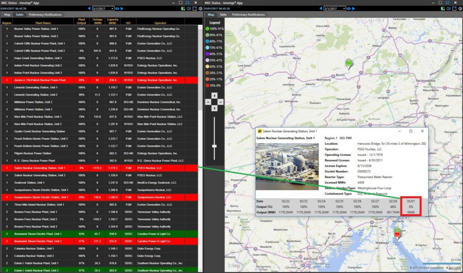463x273 pixels.
Task: Go to next date in left window
Action: tap(122, 9)
